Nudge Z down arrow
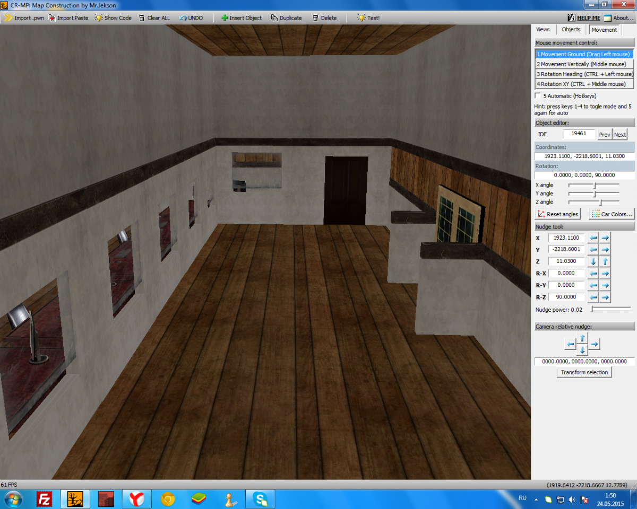 pos(593,261)
